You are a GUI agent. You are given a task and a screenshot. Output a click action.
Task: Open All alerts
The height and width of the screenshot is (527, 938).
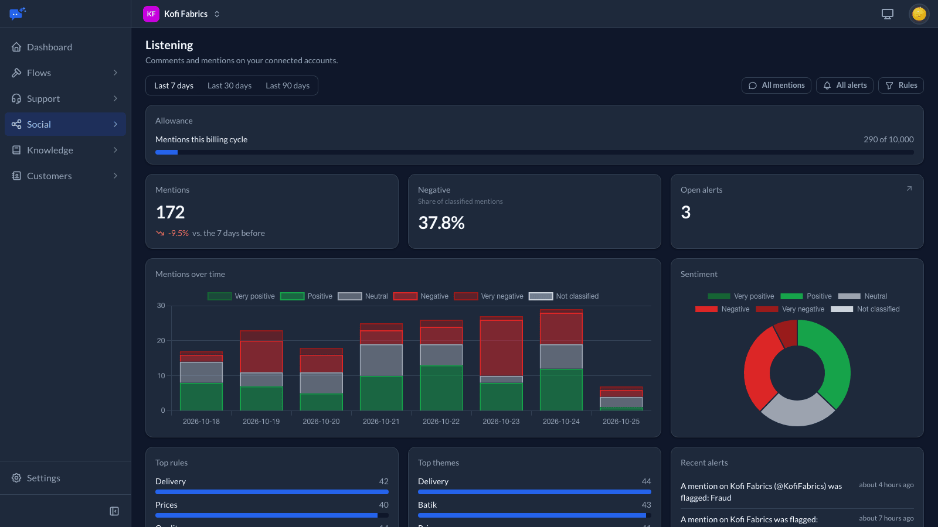845,85
